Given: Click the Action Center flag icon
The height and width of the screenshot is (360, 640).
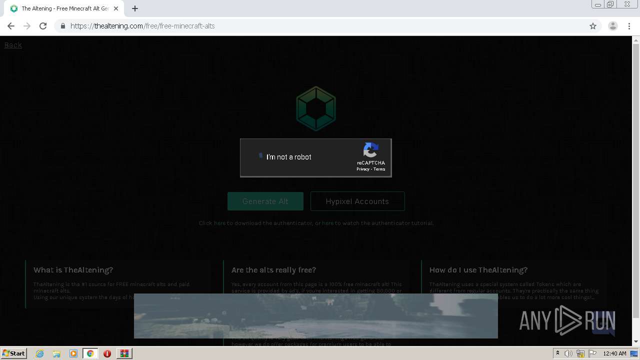Looking at the screenshot, I should pos(592,353).
